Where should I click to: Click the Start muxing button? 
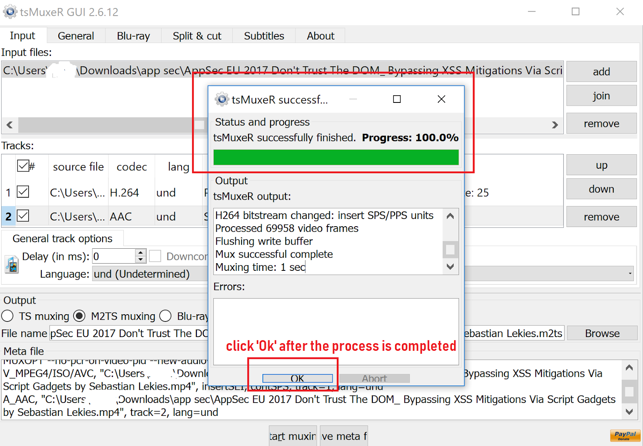point(293,436)
